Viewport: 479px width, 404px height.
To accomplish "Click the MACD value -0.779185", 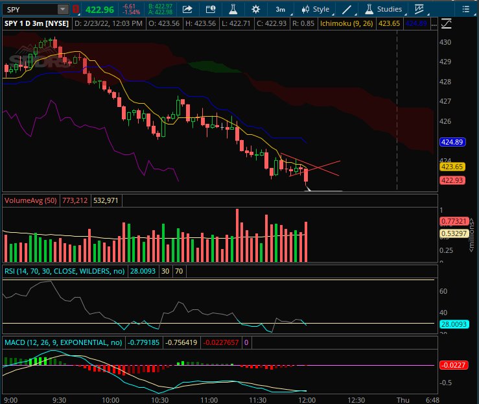I will 143,342.
